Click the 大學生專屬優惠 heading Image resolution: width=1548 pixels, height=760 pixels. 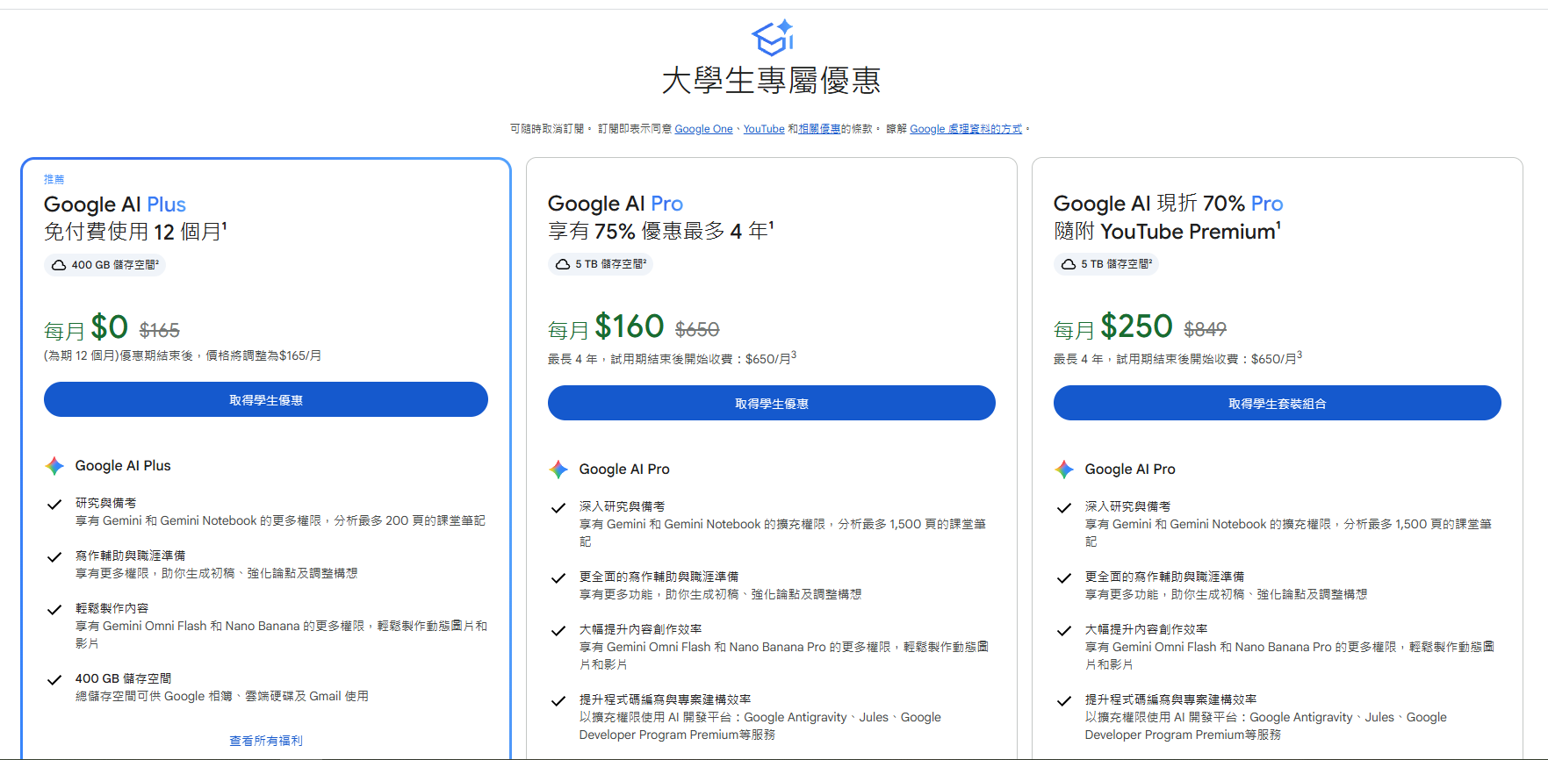click(x=772, y=81)
